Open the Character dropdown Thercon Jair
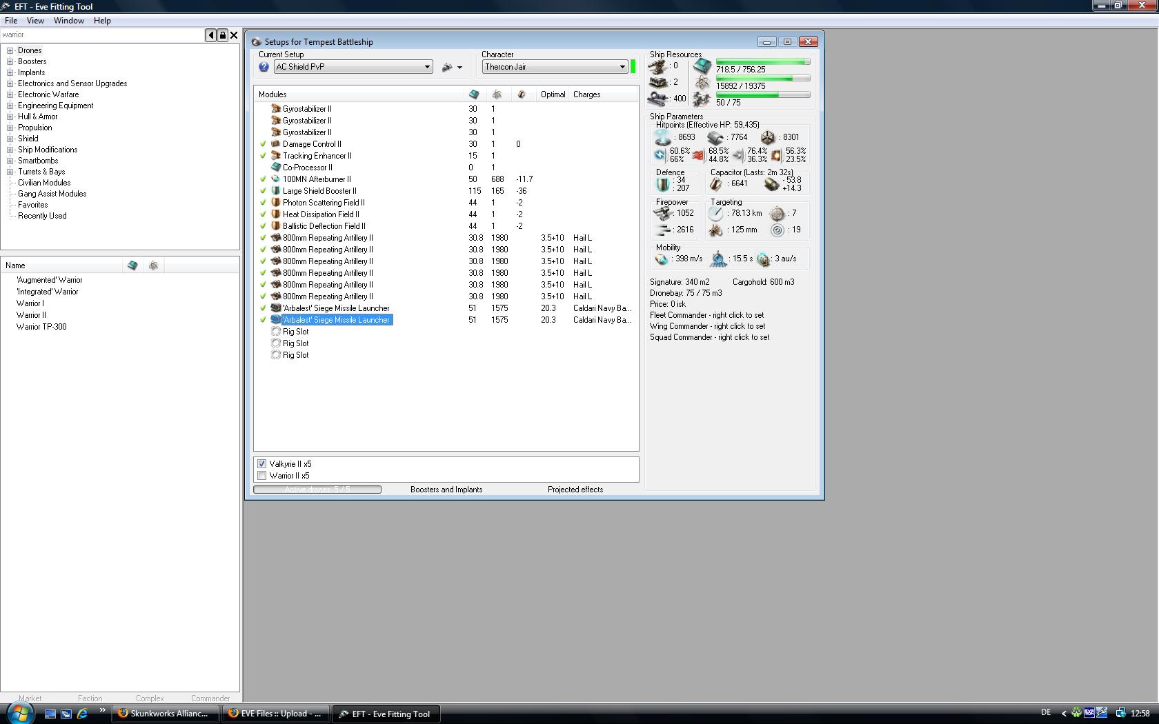The height and width of the screenshot is (724, 1159). pyautogui.click(x=555, y=67)
